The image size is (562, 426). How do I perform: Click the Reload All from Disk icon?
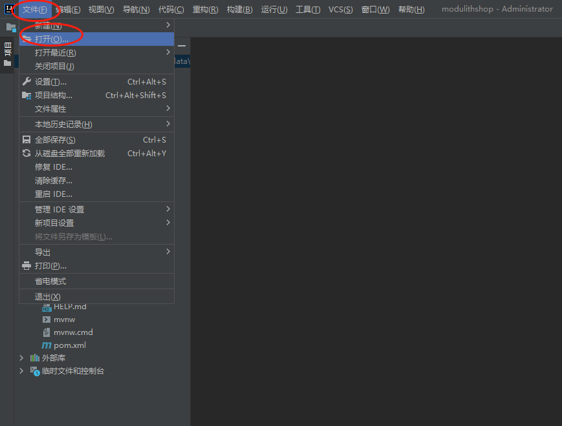pyautogui.click(x=27, y=154)
